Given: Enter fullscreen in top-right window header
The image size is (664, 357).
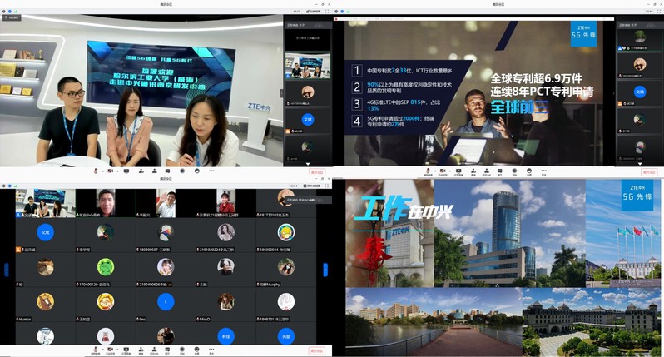Looking at the screenshot, I should point(659,12).
